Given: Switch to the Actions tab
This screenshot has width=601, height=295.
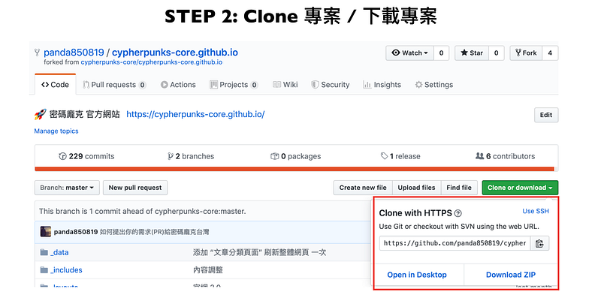Looking at the screenshot, I should pos(178,85).
